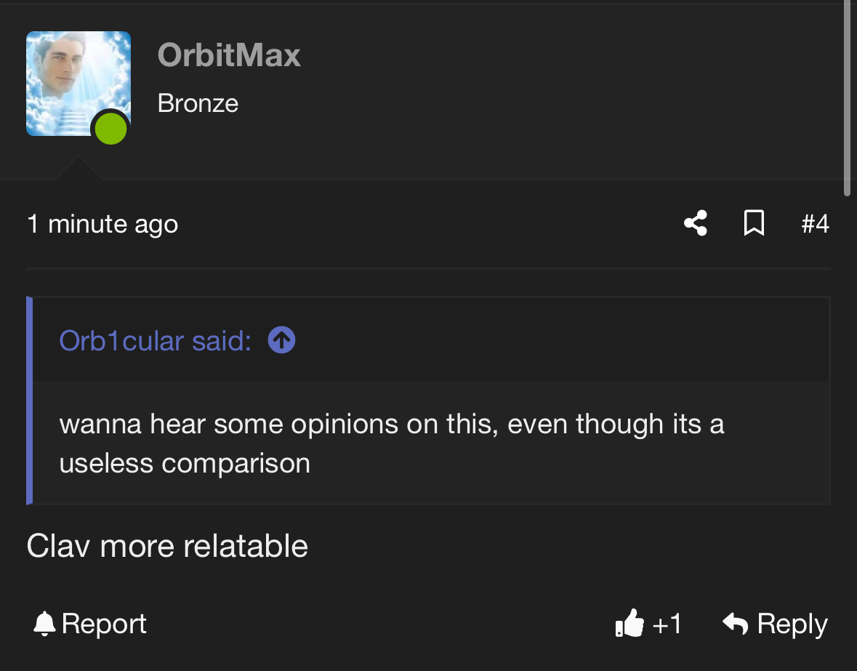Click the curved reply arrow icon
This screenshot has width=857, height=671.
tap(735, 623)
